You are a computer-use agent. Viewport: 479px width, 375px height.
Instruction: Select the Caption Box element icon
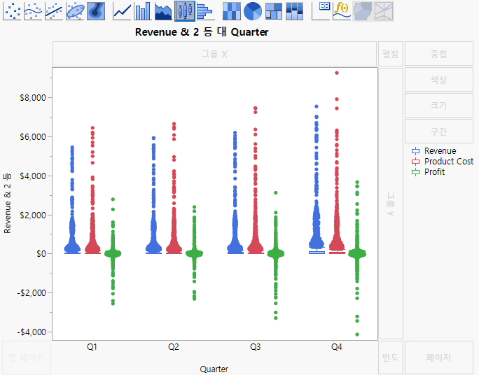(321, 11)
